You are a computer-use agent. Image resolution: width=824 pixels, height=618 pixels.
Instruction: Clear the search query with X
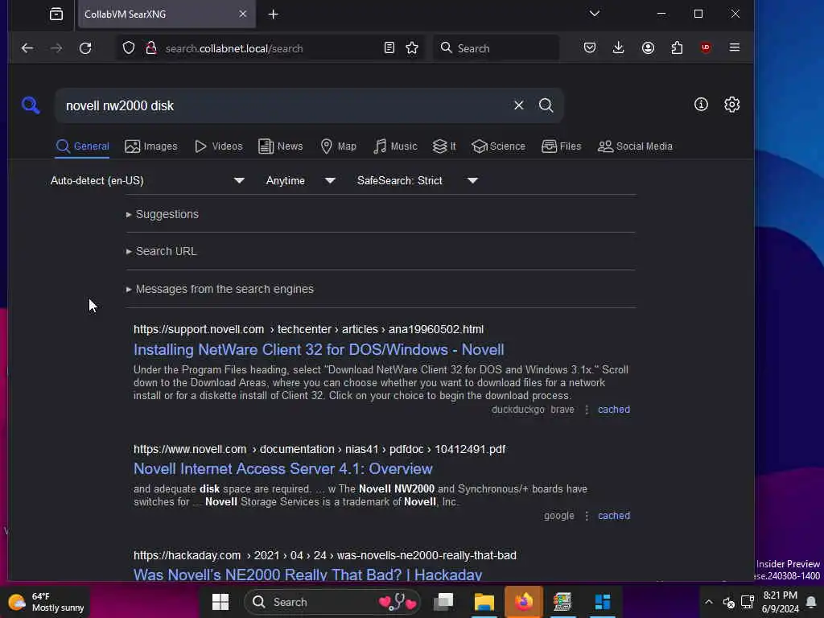tap(519, 105)
